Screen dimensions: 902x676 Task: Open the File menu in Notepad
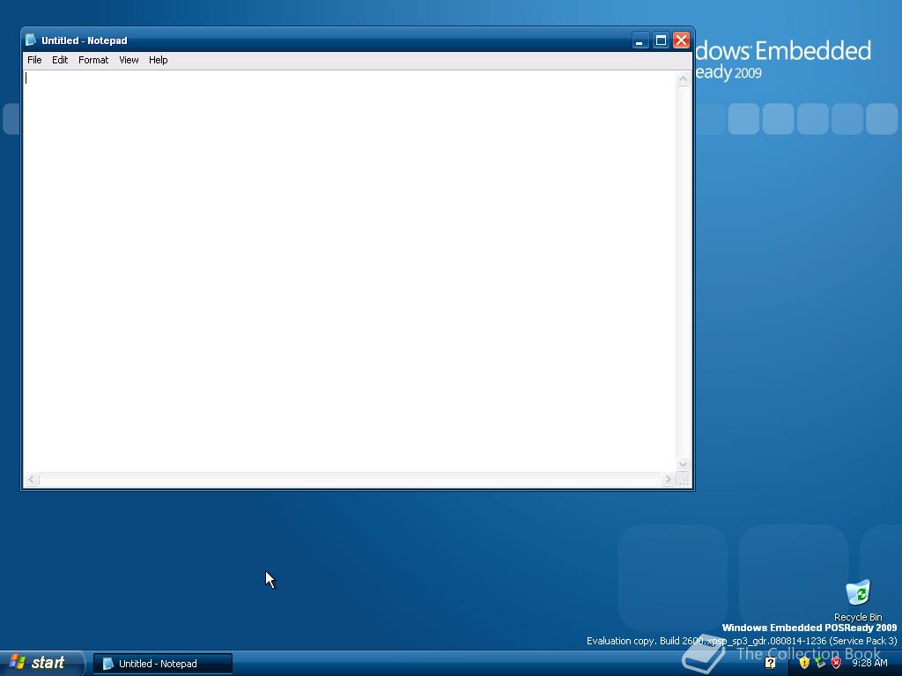click(x=34, y=60)
